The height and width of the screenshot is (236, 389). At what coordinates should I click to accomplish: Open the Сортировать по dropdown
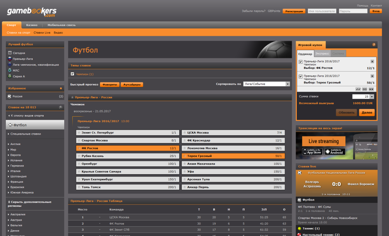pos(266,84)
